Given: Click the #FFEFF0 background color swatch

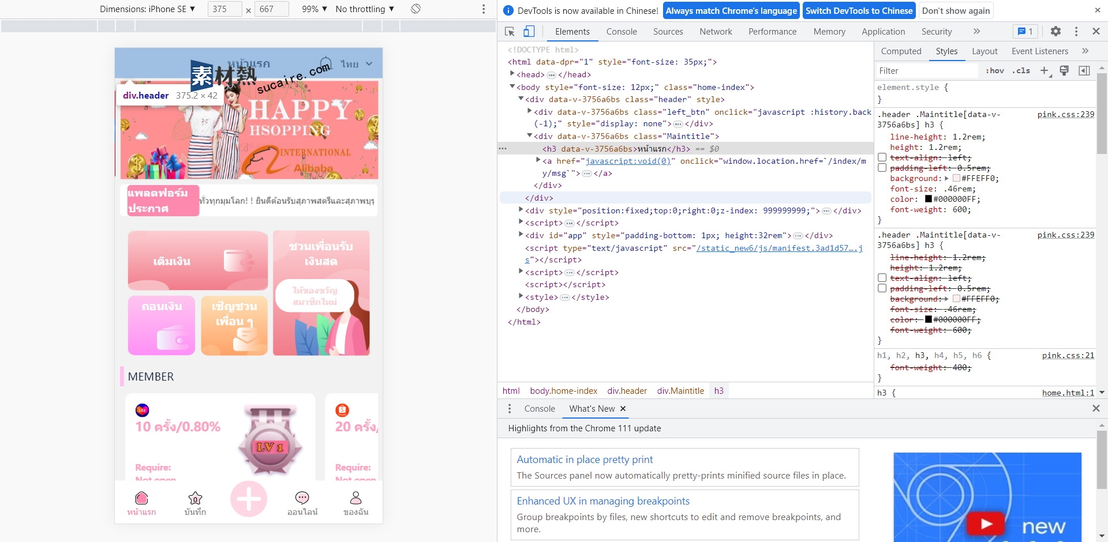Looking at the screenshot, I should coord(956,178).
